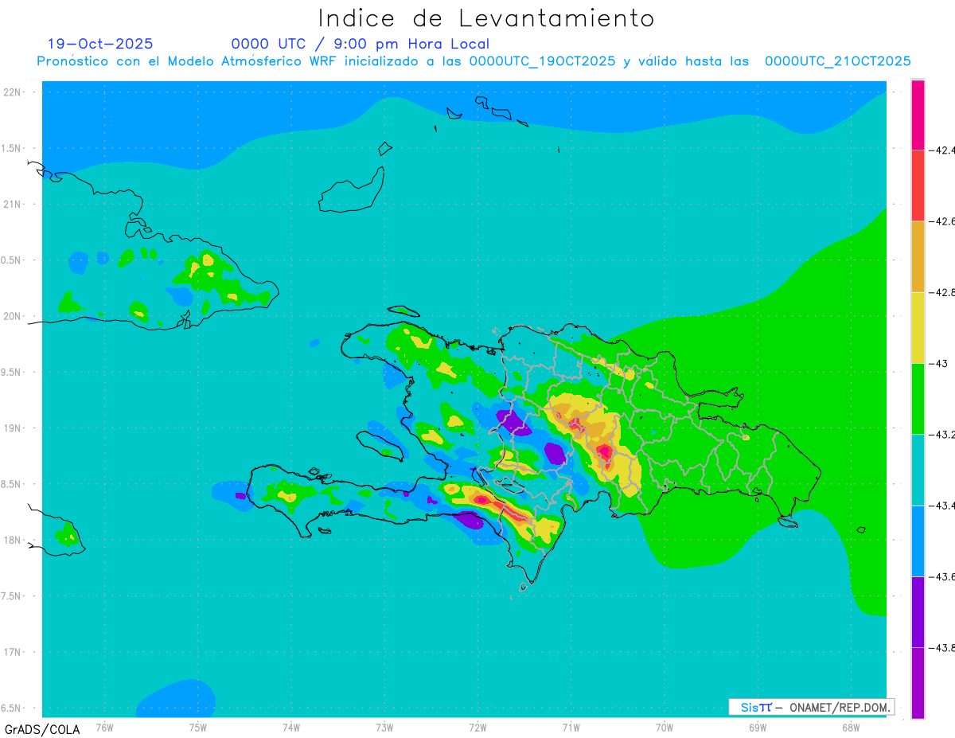Click the legend value '-42.6'

941,221
